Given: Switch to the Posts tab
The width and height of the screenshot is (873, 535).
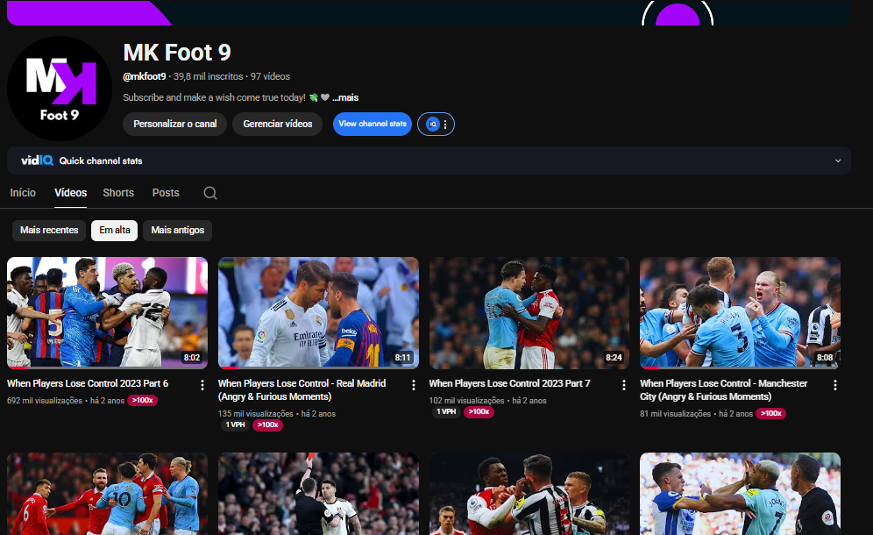Looking at the screenshot, I should [166, 193].
